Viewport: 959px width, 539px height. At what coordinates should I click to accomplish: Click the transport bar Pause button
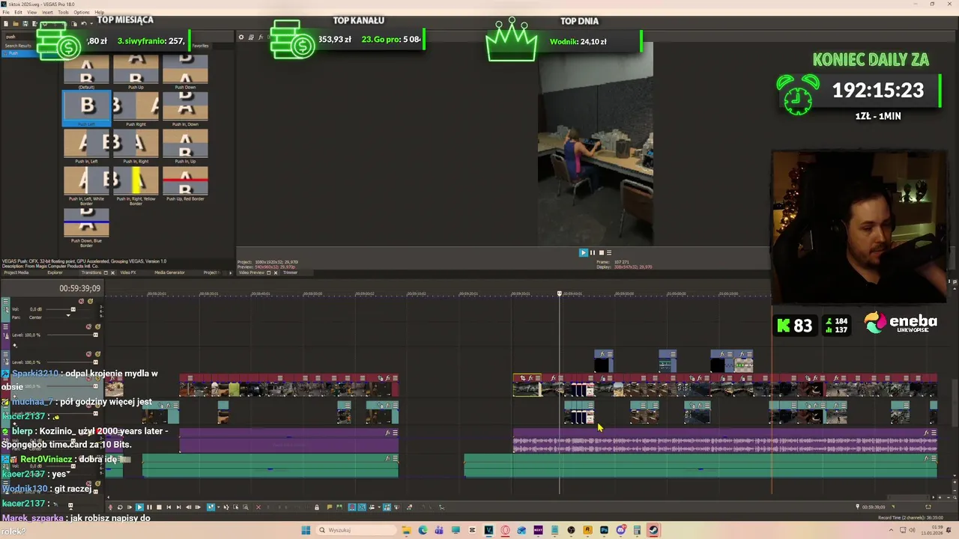coord(149,507)
